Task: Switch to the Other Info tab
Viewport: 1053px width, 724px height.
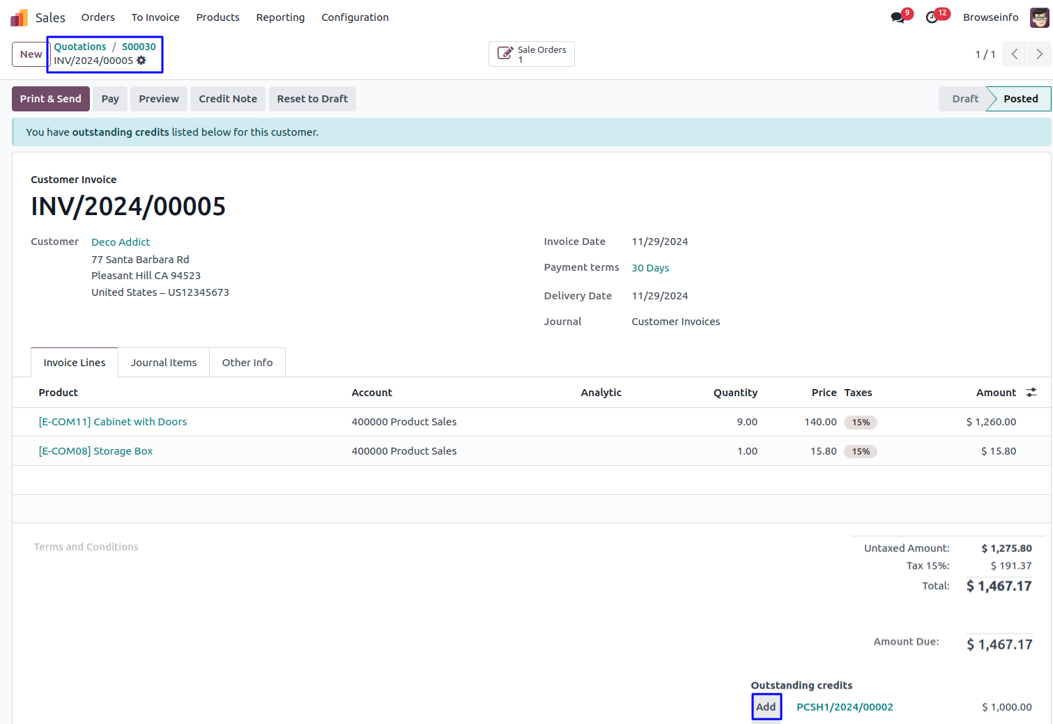Action: (247, 363)
